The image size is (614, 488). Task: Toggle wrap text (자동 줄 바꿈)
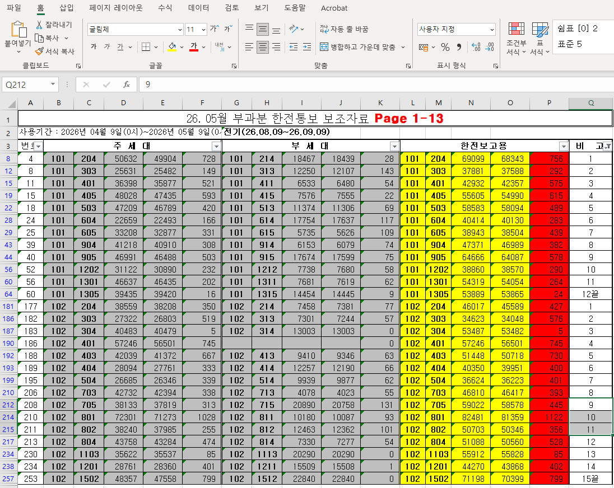click(x=345, y=29)
